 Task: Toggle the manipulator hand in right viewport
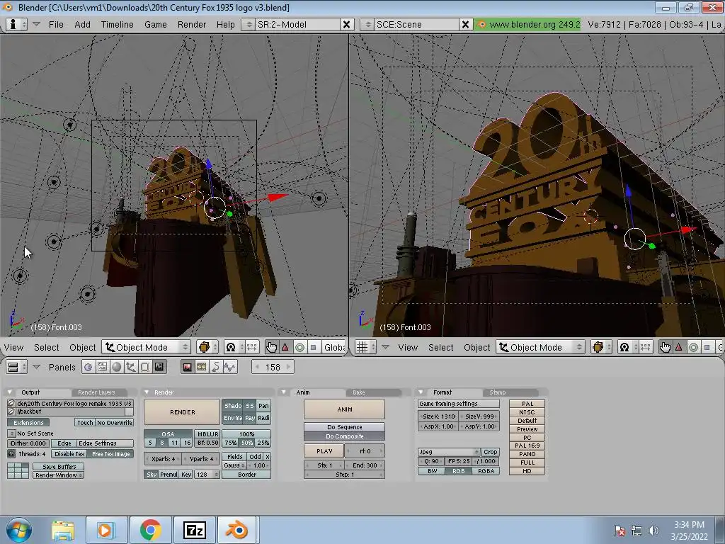coord(665,347)
